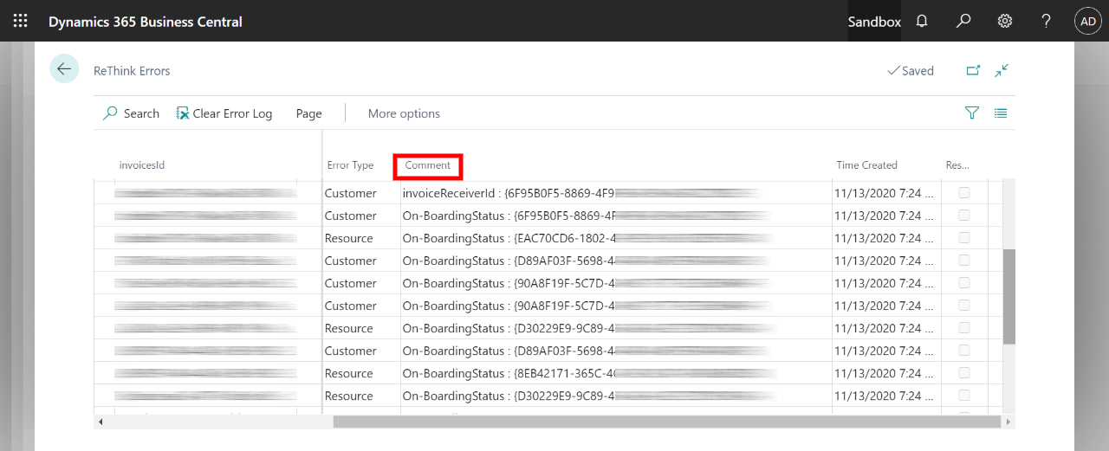Click horizontal scrollbar right arrow

pyautogui.click(x=1008, y=422)
